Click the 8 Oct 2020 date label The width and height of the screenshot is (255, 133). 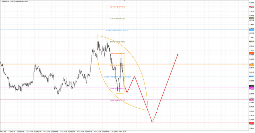pos(3,132)
